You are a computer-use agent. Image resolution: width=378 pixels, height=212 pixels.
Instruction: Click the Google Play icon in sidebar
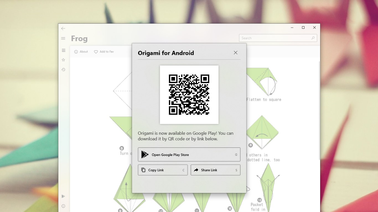click(63, 196)
